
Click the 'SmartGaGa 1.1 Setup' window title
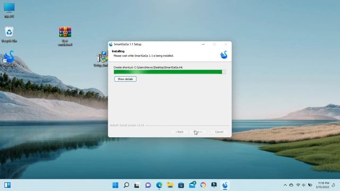click(127, 44)
